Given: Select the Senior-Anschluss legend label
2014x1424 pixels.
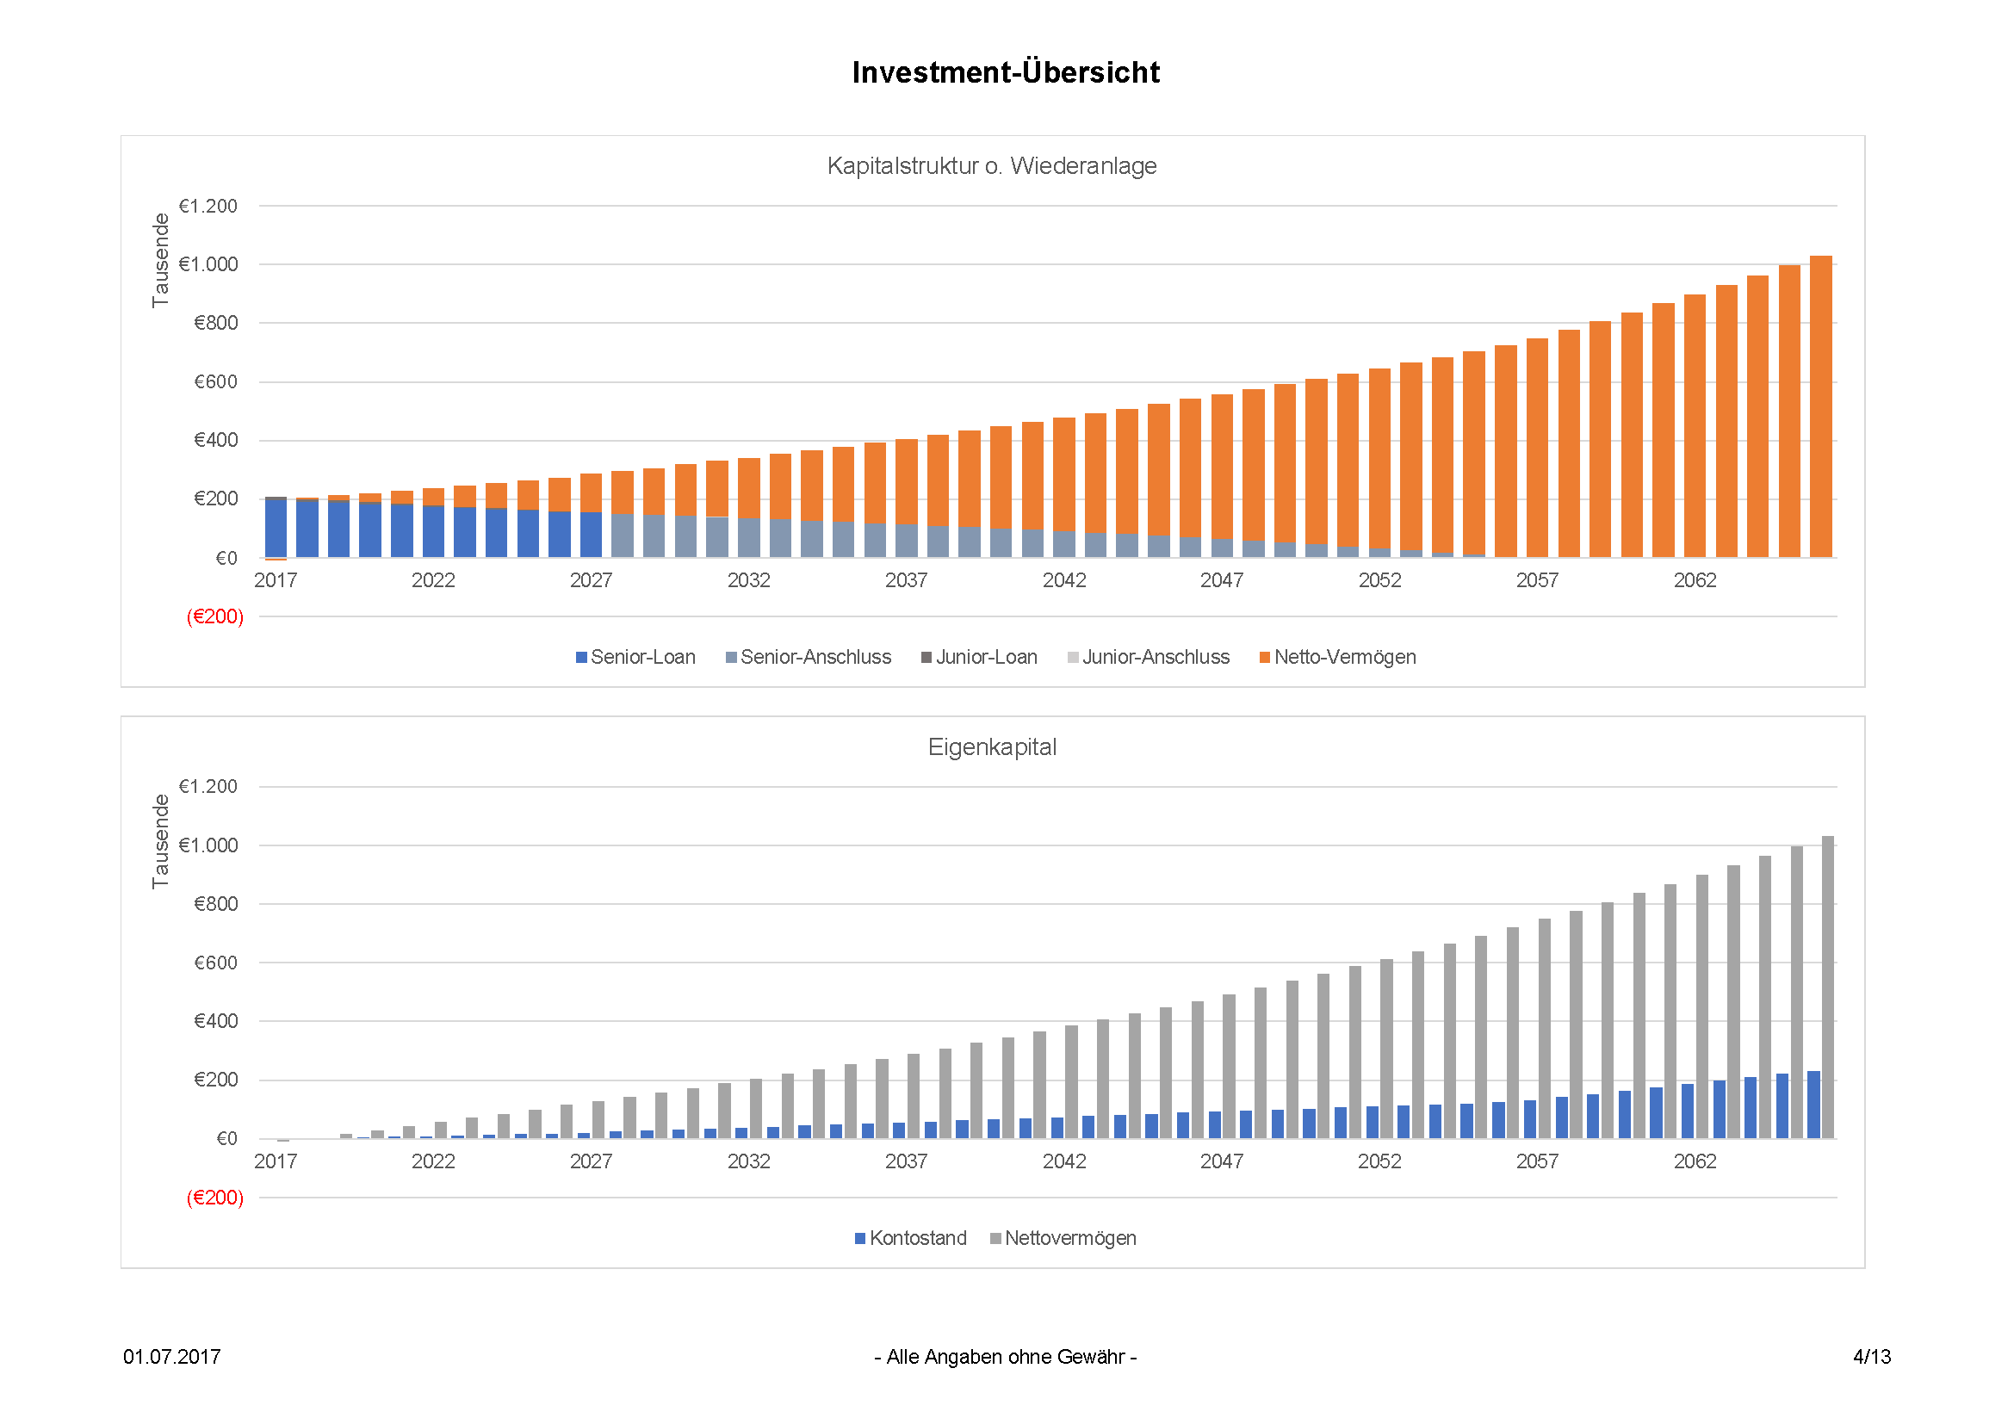Looking at the screenshot, I should 815,658.
